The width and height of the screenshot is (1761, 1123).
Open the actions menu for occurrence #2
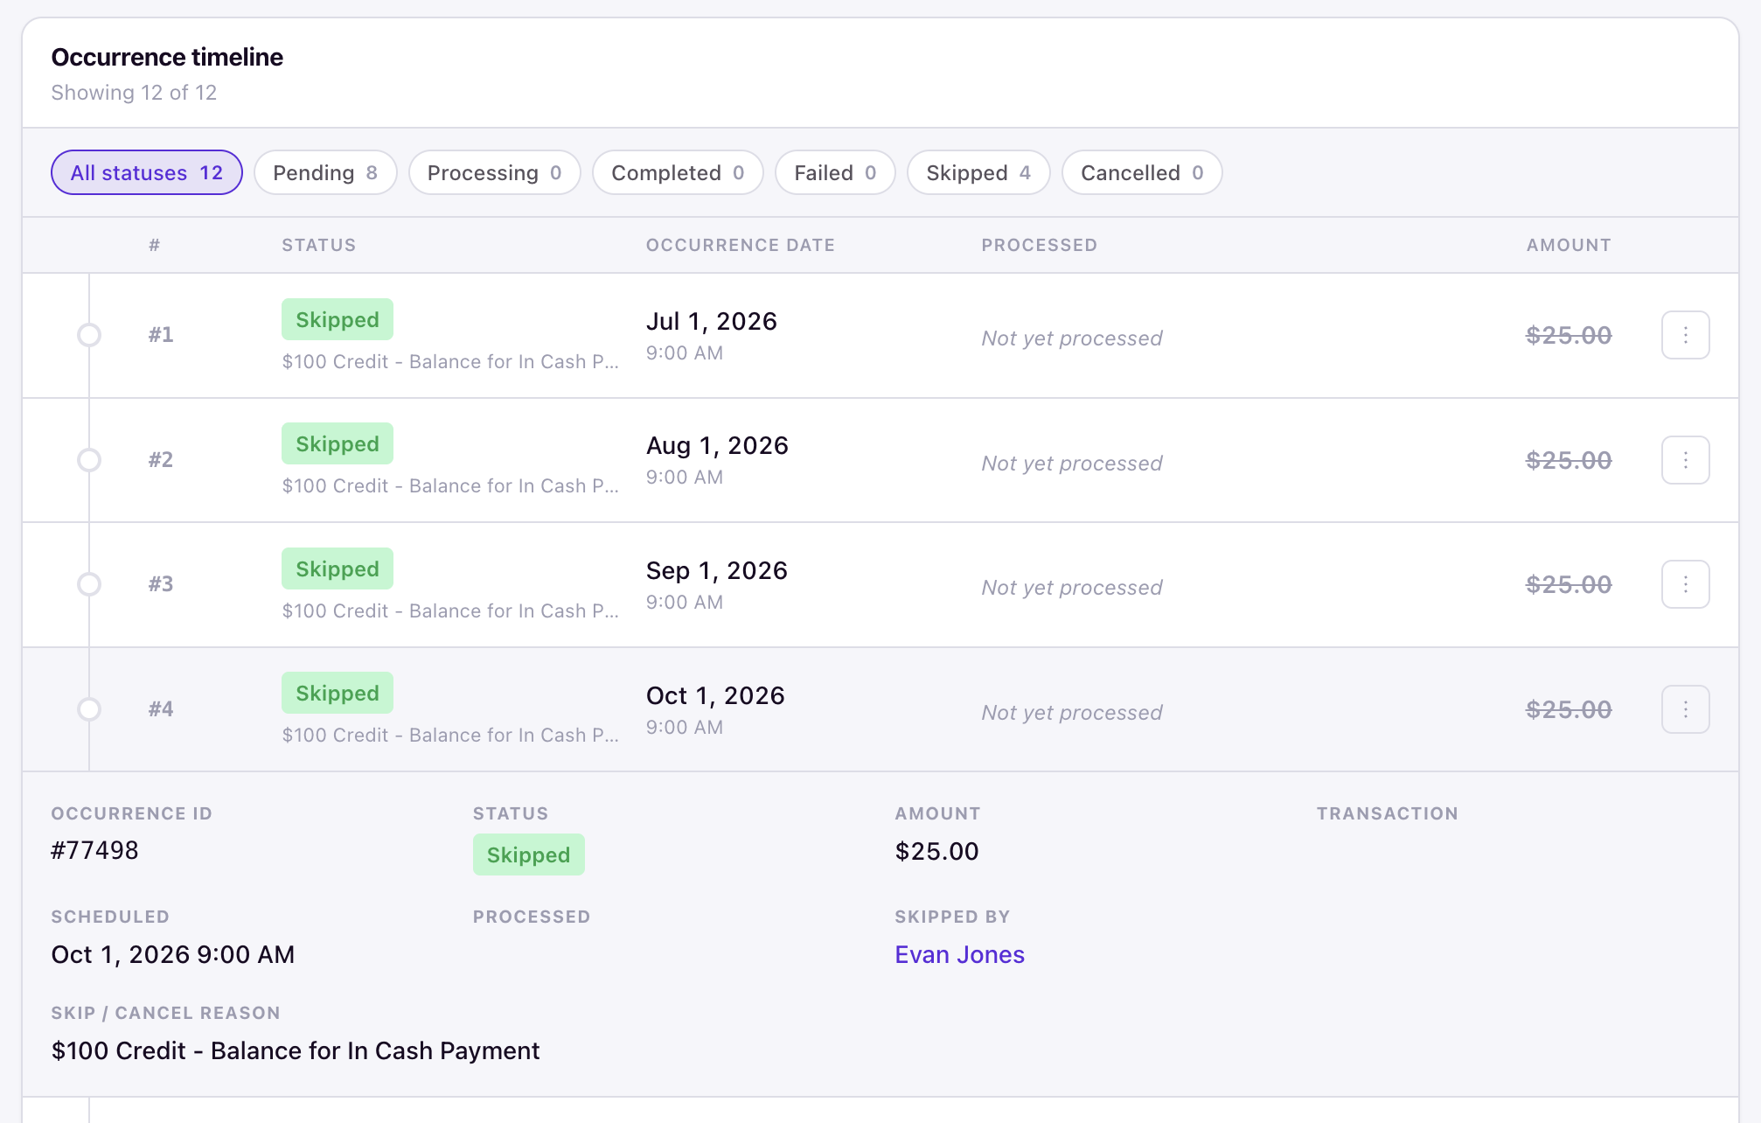coord(1685,460)
